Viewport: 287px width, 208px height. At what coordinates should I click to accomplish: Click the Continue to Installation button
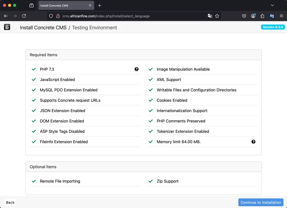pos(261,202)
